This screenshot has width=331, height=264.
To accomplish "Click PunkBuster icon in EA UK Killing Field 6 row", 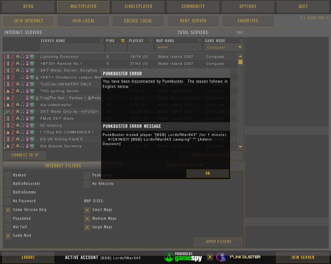I will (27, 139).
